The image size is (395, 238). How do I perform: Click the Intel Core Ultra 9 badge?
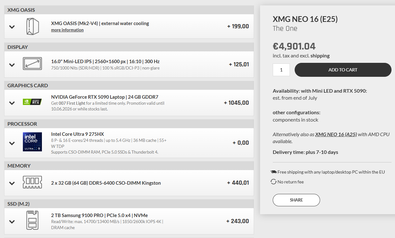[32, 142]
